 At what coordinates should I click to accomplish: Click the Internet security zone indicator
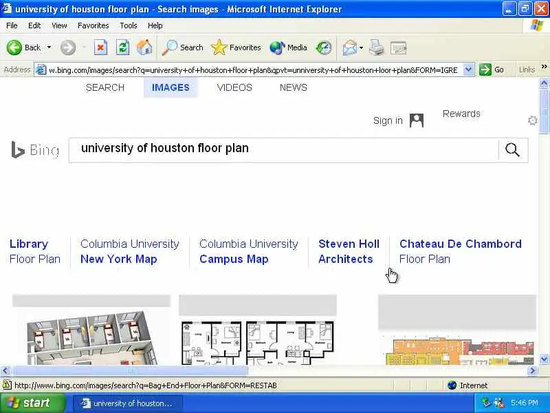click(x=468, y=385)
